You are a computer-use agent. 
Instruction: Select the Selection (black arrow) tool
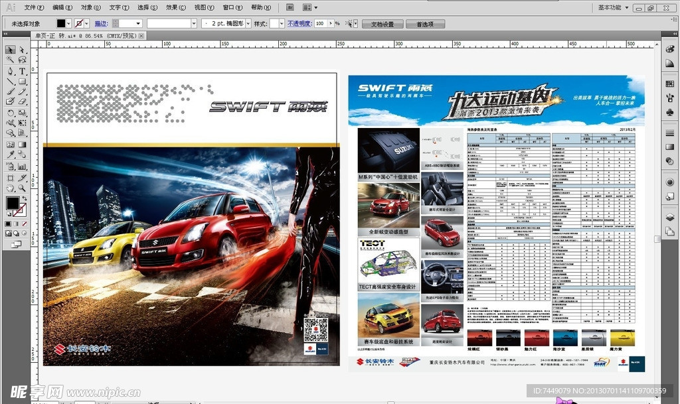[10, 50]
